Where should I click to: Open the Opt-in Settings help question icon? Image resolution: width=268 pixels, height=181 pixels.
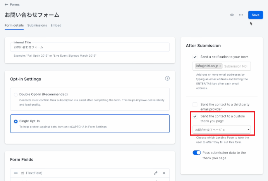pos(167,78)
